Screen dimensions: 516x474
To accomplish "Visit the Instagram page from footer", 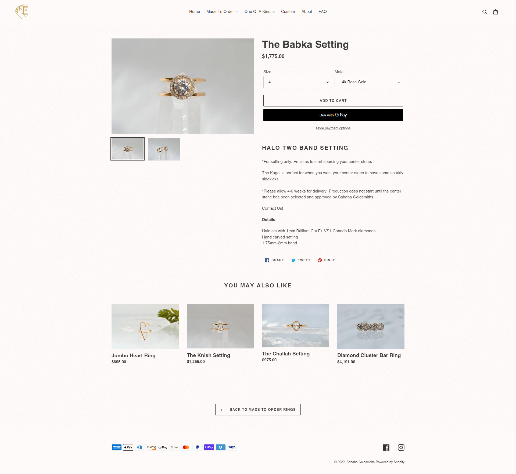I will pyautogui.click(x=401, y=447).
